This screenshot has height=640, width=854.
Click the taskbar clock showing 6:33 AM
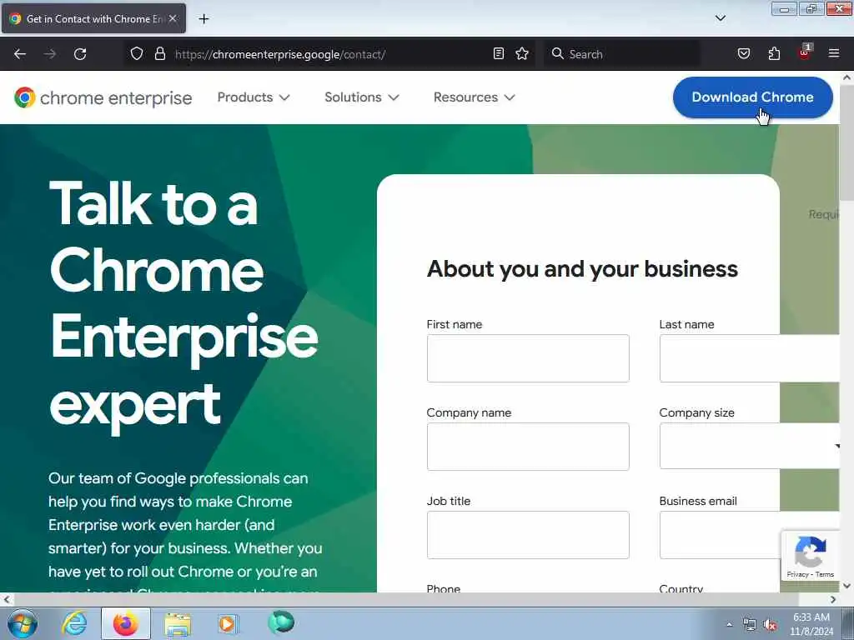tap(811, 624)
